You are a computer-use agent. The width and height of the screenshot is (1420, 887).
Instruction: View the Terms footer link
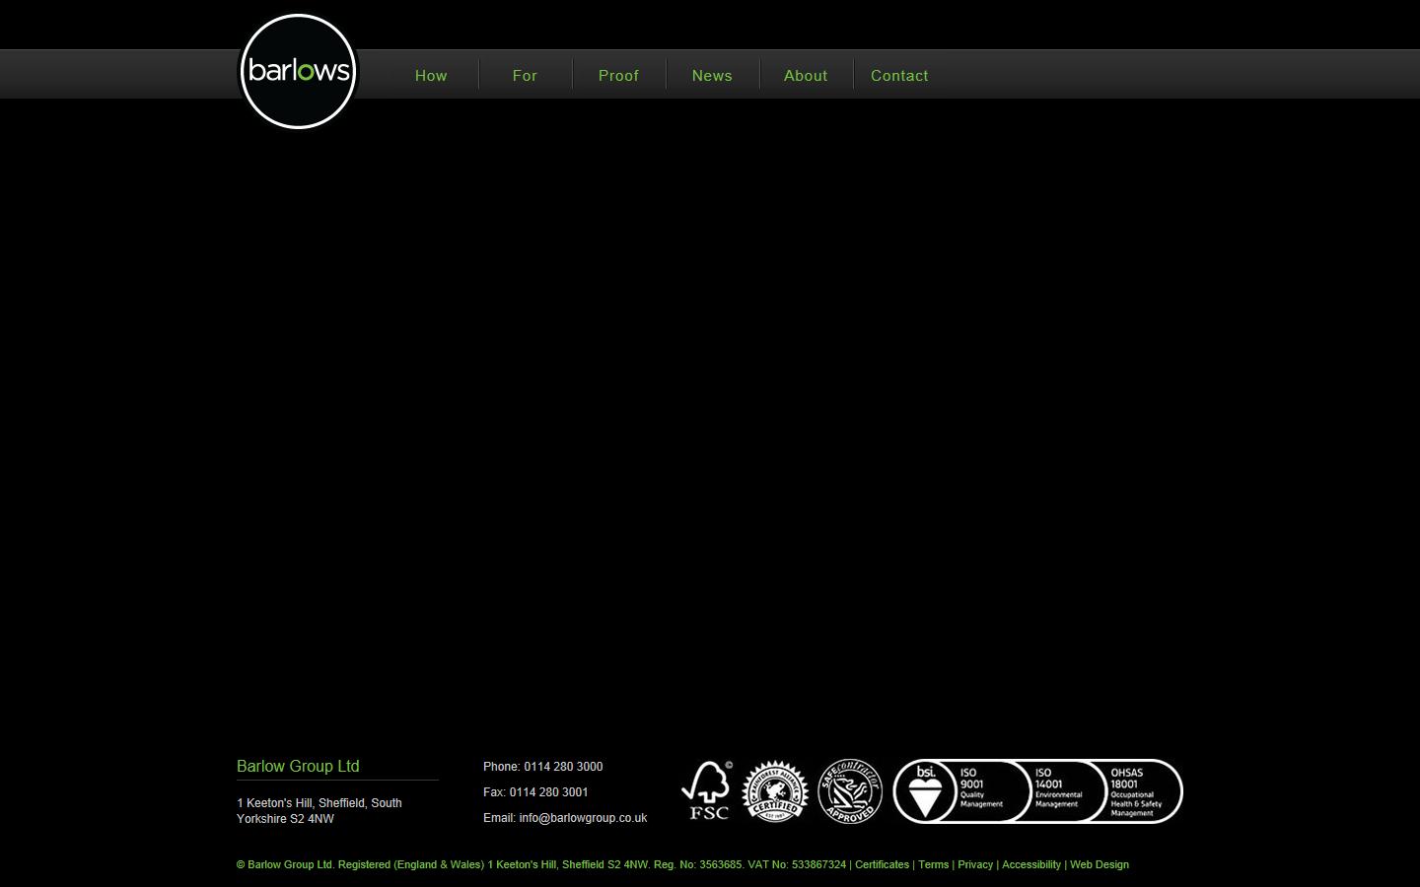(x=933, y=864)
